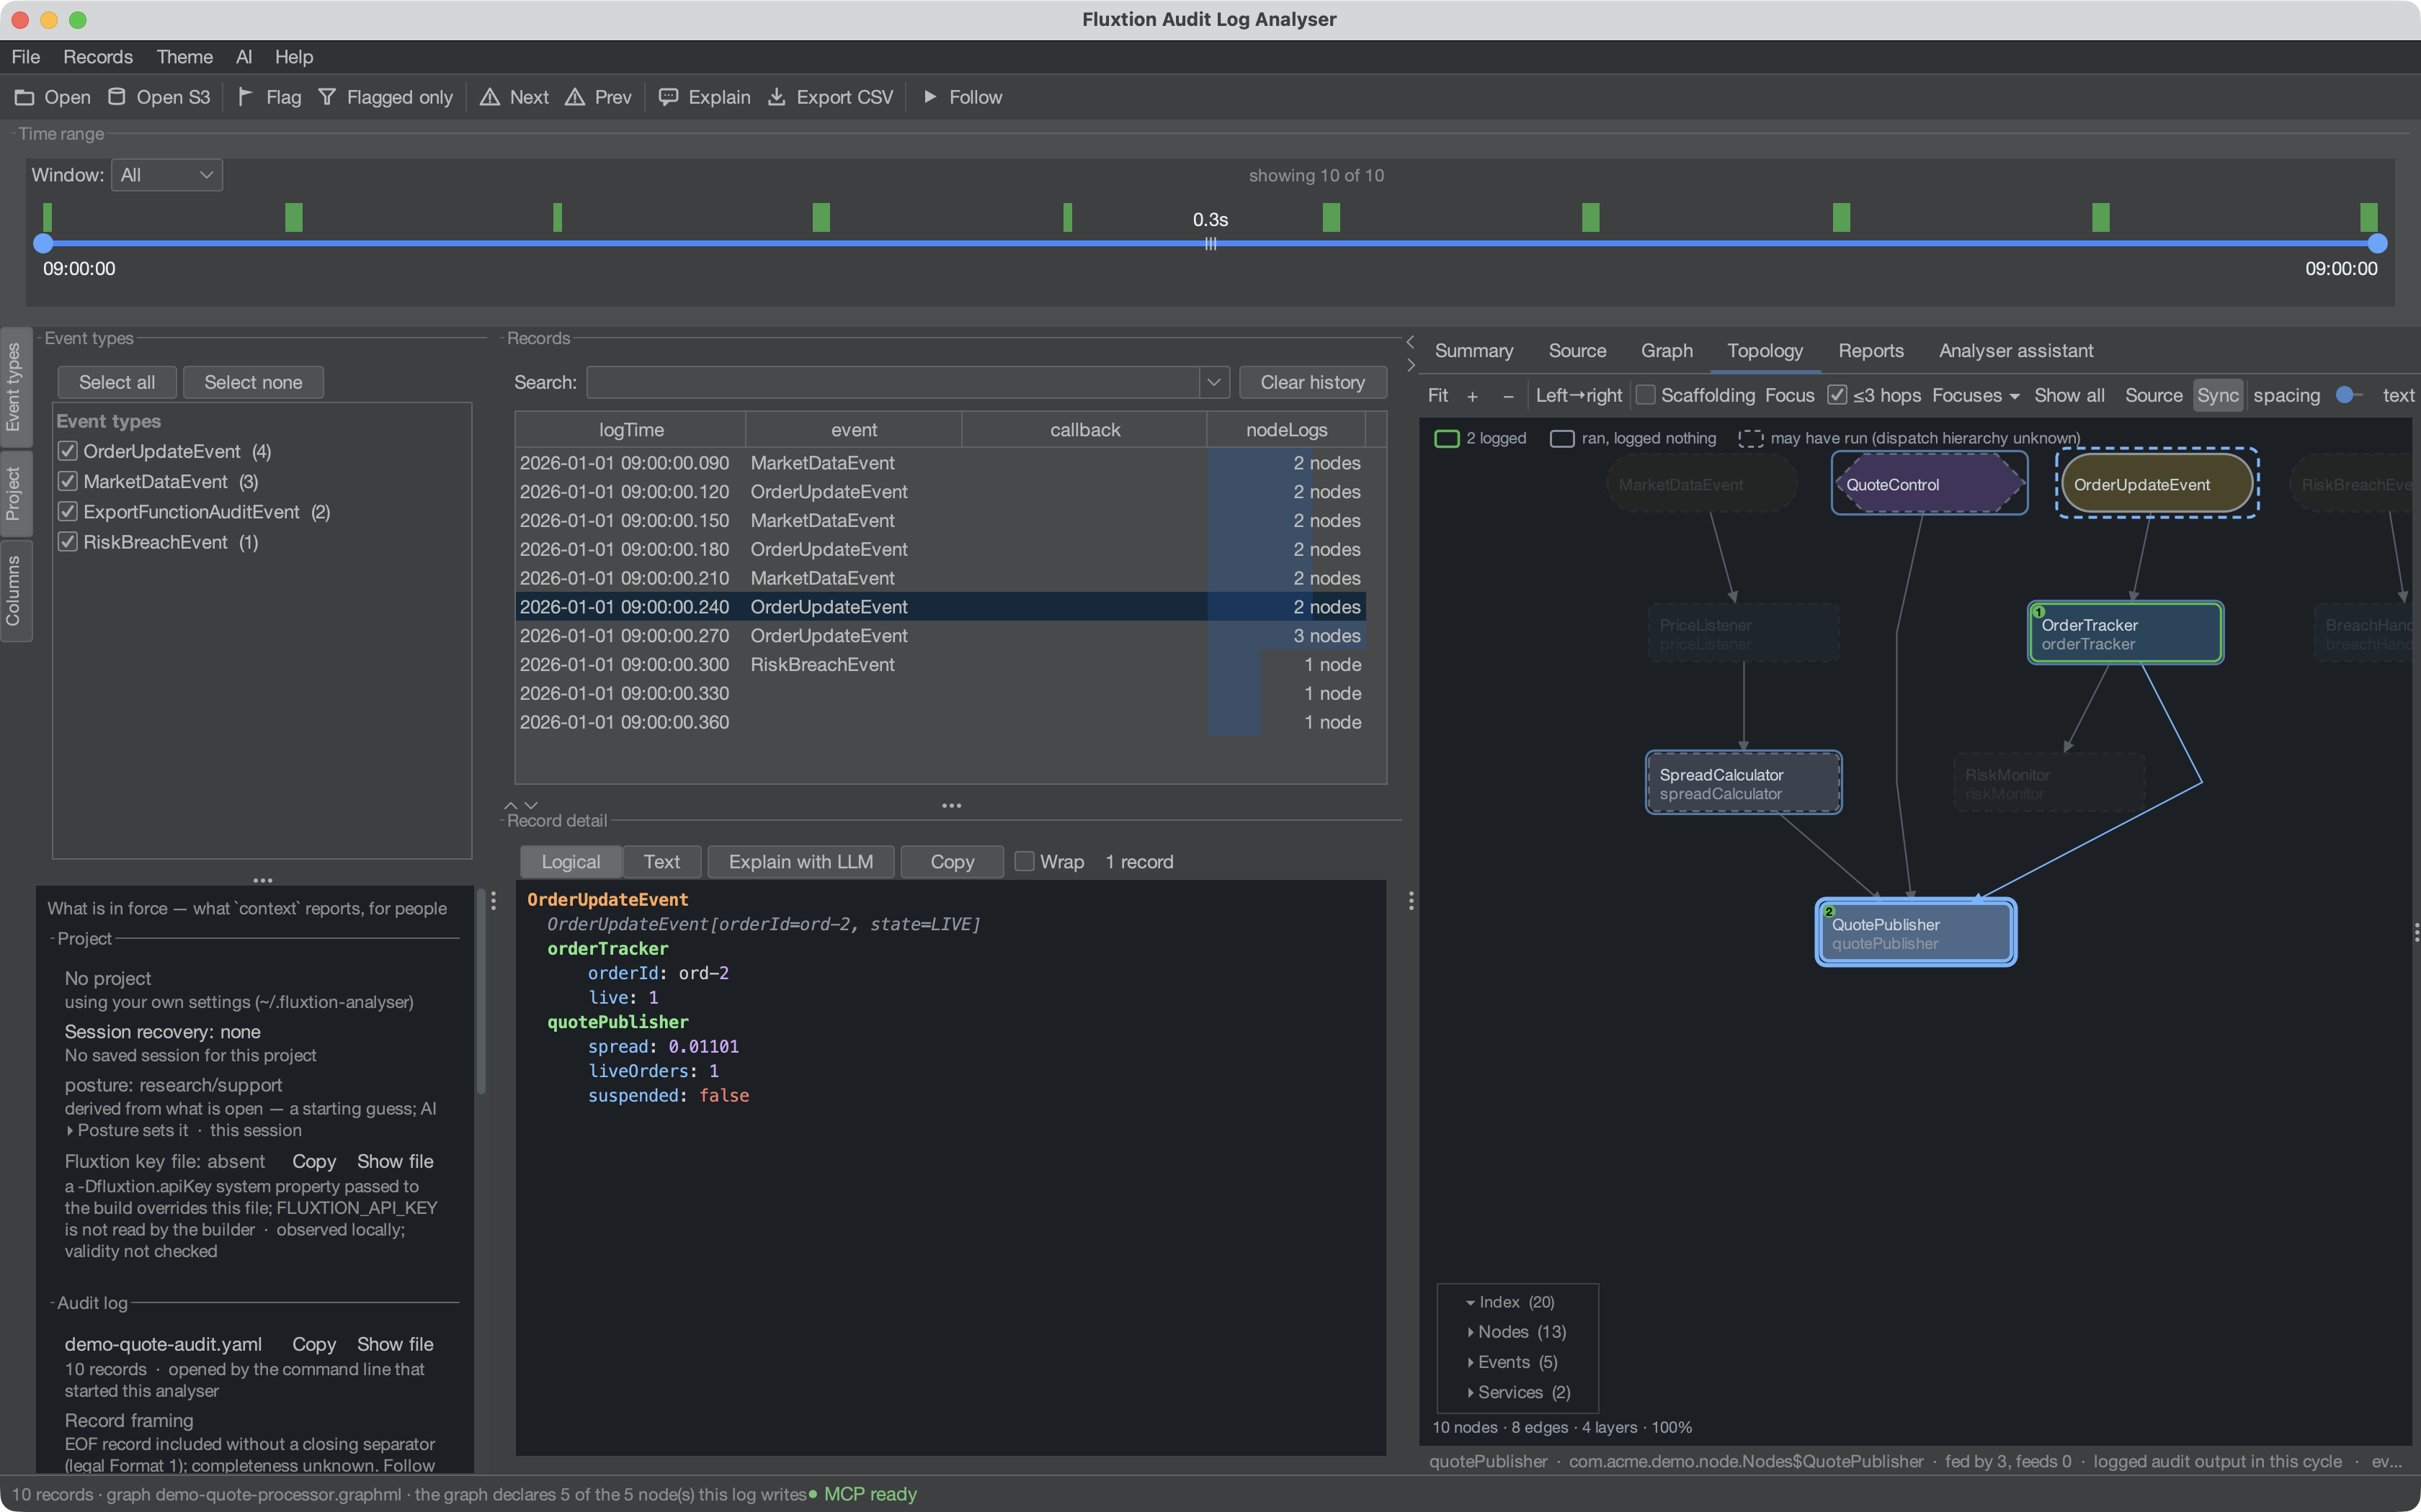2421x1512 pixels.
Task: Expand the 'Posture sets it' disclosure
Action: [70, 1130]
